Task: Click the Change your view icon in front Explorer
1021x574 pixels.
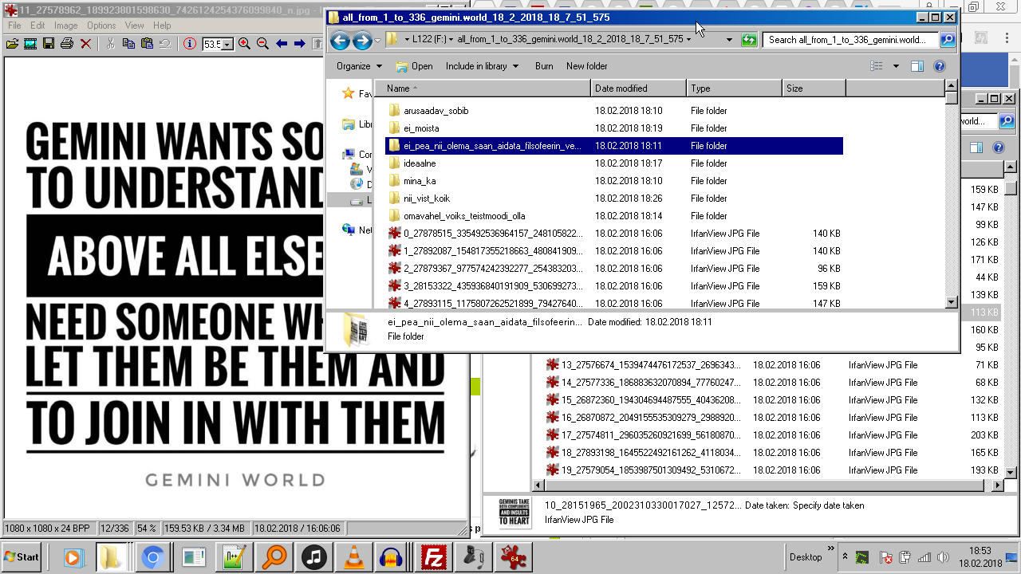Action: coord(877,66)
